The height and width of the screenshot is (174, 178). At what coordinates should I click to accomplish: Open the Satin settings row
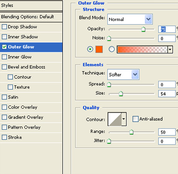[31, 97]
